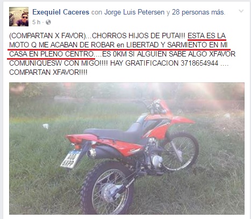Expand the post options chevron

tap(241, 11)
